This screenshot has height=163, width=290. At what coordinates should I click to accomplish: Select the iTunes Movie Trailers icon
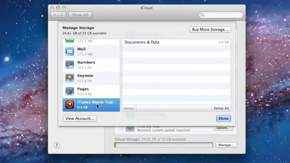click(x=70, y=105)
